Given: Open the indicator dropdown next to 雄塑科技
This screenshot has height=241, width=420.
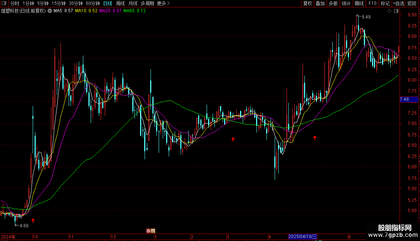Looking at the screenshot, I should click(x=50, y=11).
